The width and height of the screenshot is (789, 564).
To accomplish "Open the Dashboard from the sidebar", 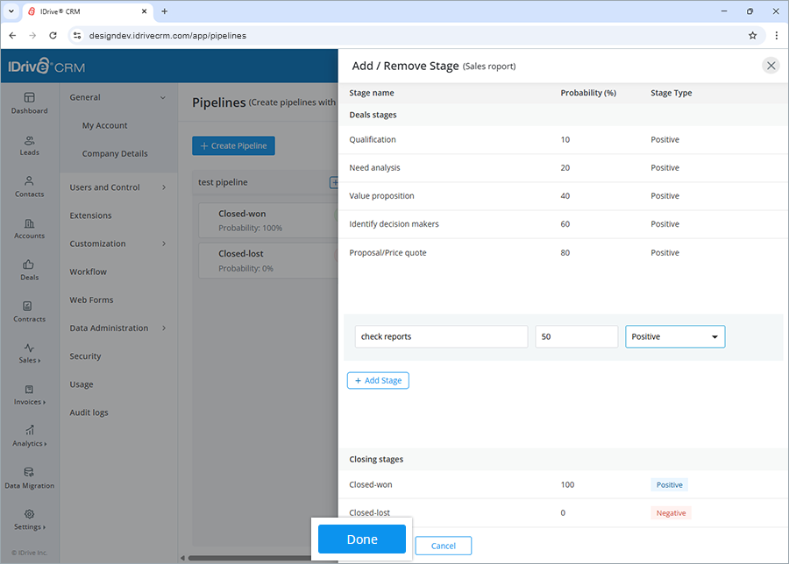I will 29,103.
